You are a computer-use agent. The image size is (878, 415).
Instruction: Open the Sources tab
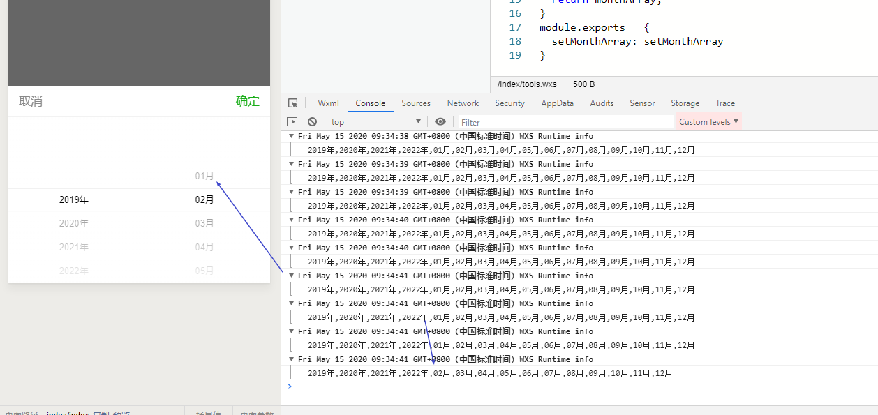416,103
